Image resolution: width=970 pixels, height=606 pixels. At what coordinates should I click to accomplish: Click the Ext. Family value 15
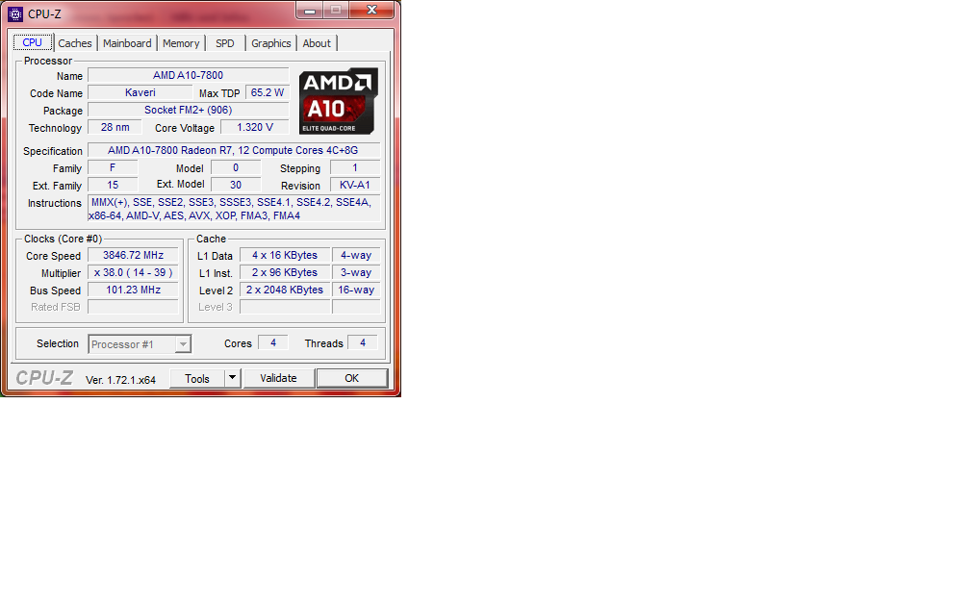113,185
